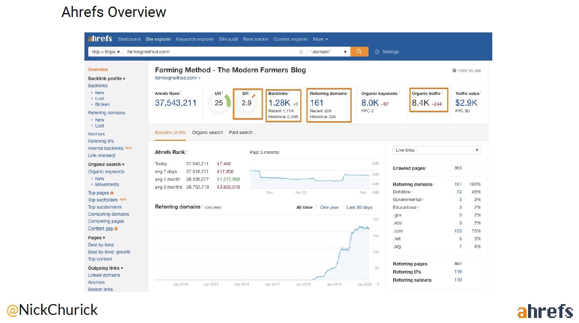Screen dimensions: 579x323
Task: Select the All time chart range
Action: [304, 207]
